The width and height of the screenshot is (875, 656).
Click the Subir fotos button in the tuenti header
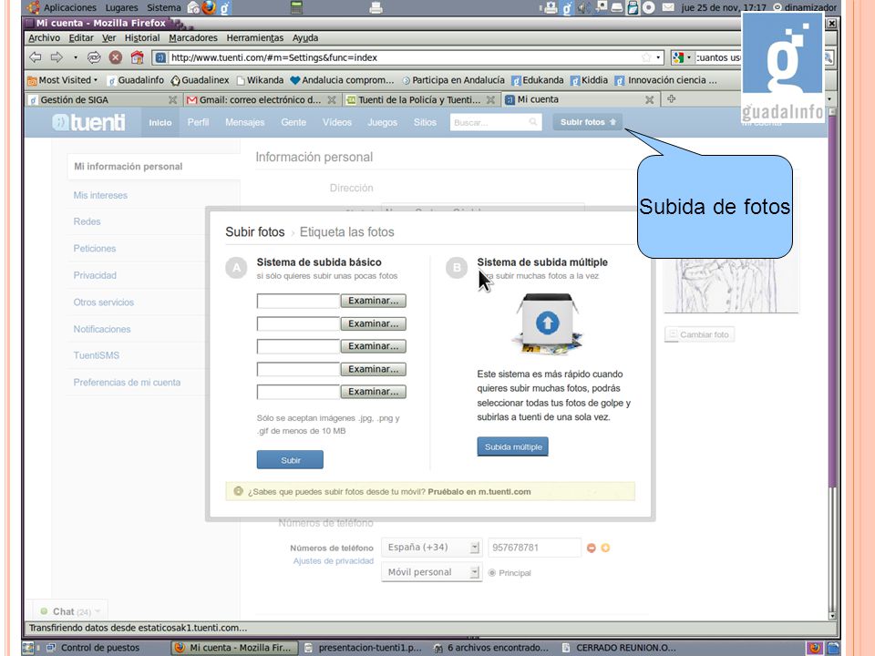[x=588, y=121]
